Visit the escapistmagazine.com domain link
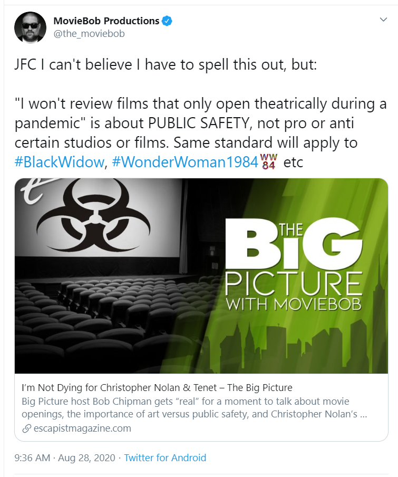Viewport: 398px width, 477px height. [x=82, y=428]
